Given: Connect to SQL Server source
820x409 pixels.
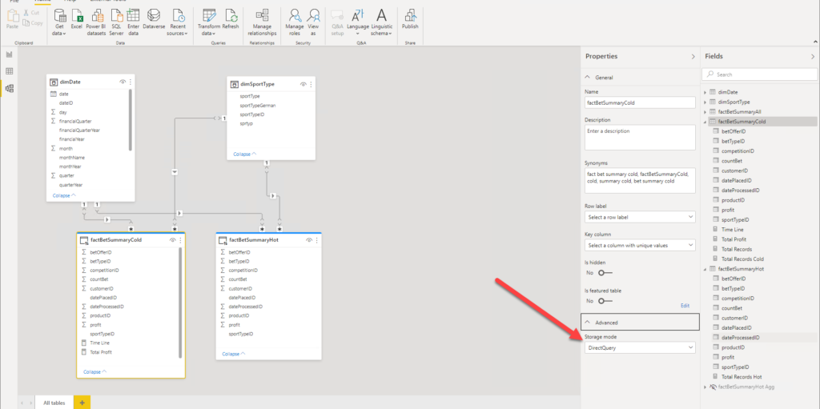Looking at the screenshot, I should (116, 22).
